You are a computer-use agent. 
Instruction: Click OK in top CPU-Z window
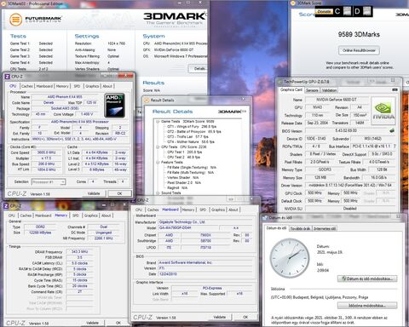pos(119,193)
